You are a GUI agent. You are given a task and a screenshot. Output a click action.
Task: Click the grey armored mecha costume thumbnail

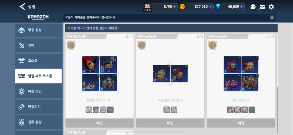tap(250, 82)
